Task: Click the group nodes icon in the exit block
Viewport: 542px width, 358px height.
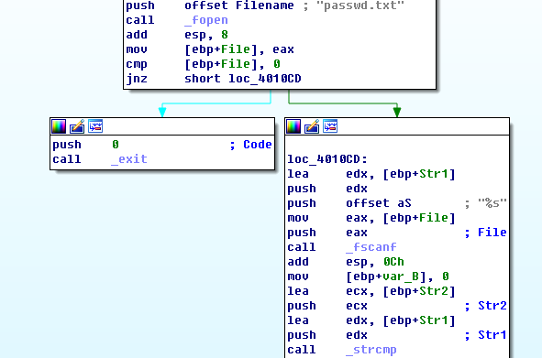Action: [x=95, y=126]
